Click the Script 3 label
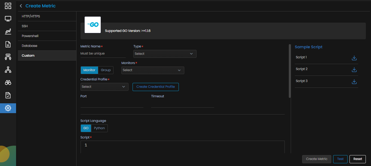Viewport: 371px width, 166px height. (x=302, y=81)
